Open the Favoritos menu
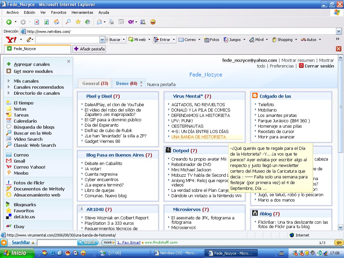The width and height of the screenshot is (344, 258). 58,12
